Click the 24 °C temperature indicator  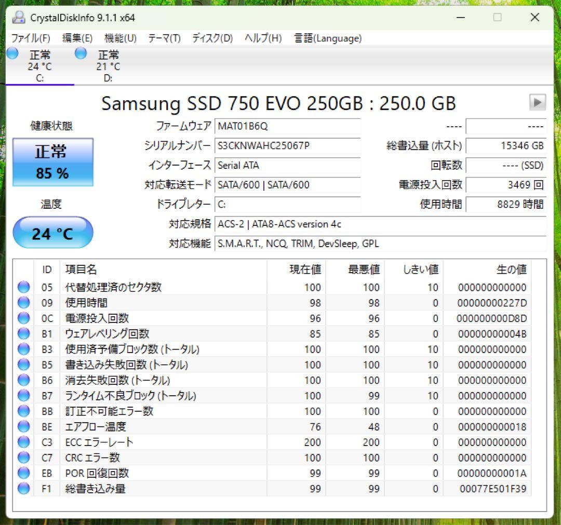52,232
